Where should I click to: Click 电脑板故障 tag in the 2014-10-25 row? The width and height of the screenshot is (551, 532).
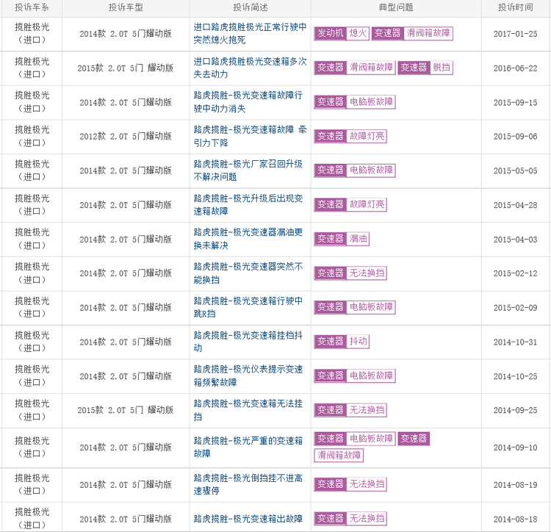[x=371, y=375]
